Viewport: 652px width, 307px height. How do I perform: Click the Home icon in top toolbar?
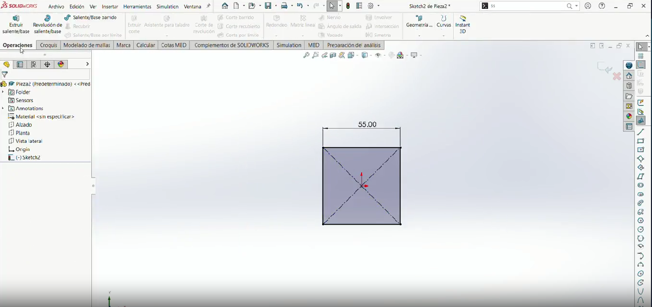click(x=225, y=6)
